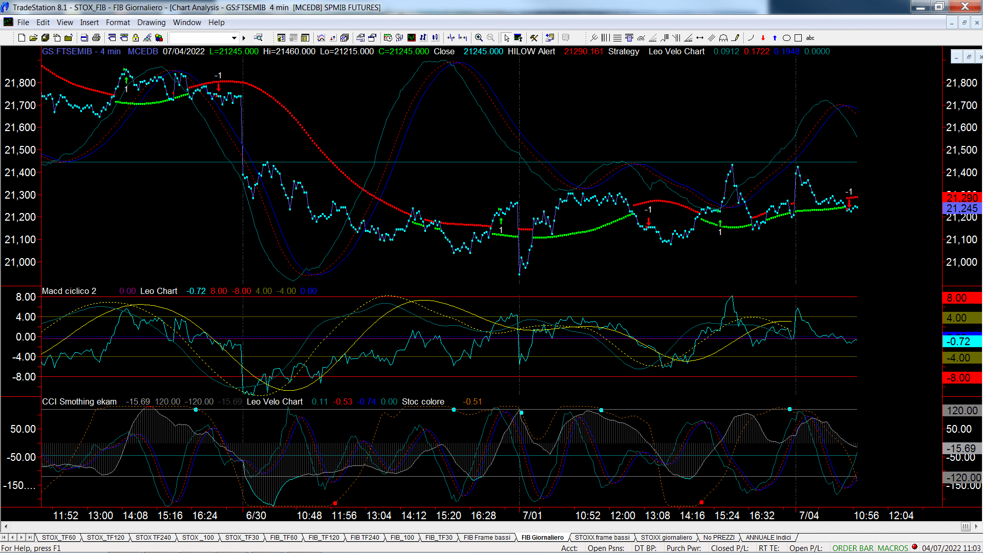Select the chart text tool icon

518,37
